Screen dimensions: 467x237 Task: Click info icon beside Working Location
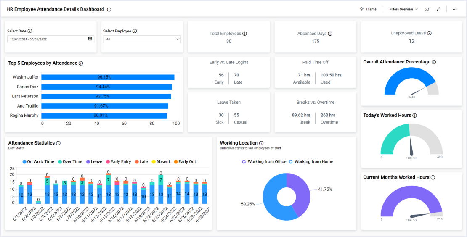261,143
